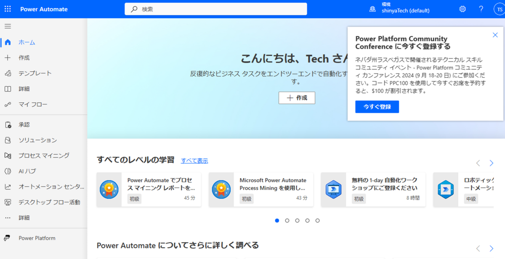Show next learning cards with right chevron
The width and height of the screenshot is (505, 259).
pos(491,163)
